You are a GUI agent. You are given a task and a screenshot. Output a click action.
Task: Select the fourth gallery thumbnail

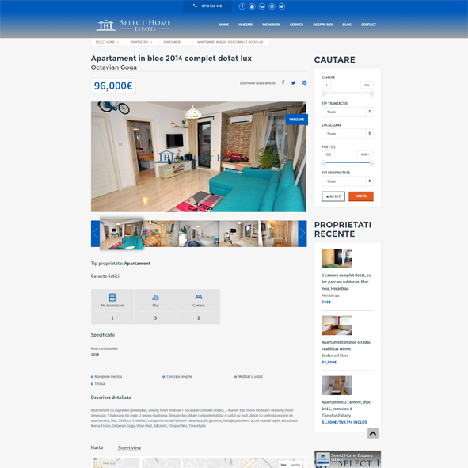pos(239,234)
